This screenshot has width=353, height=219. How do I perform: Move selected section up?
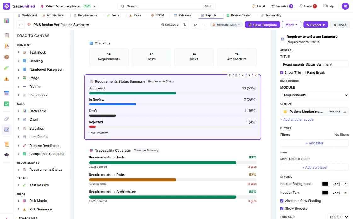click(243, 75)
